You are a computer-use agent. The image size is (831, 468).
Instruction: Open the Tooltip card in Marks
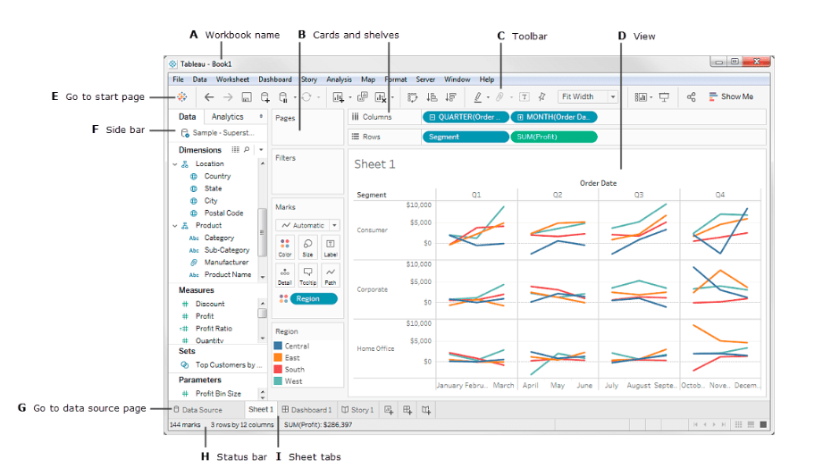tap(308, 276)
